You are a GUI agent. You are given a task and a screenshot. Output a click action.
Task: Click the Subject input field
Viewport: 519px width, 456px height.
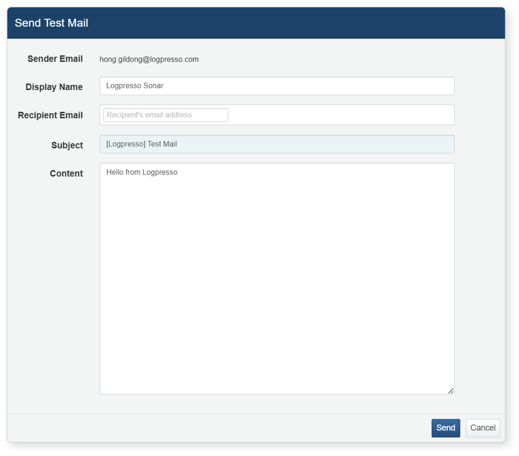(277, 144)
